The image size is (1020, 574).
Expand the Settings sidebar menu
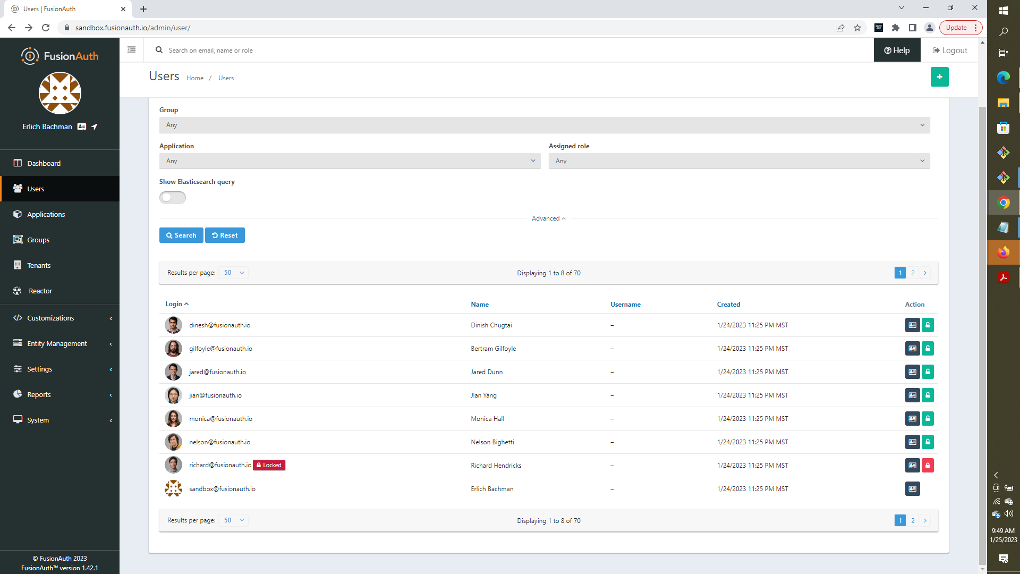tap(40, 369)
